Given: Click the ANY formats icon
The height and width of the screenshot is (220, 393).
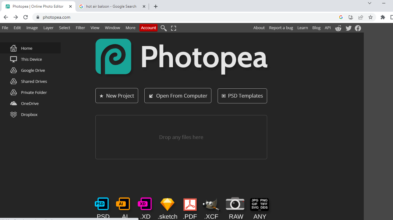Looking at the screenshot, I should (259, 204).
